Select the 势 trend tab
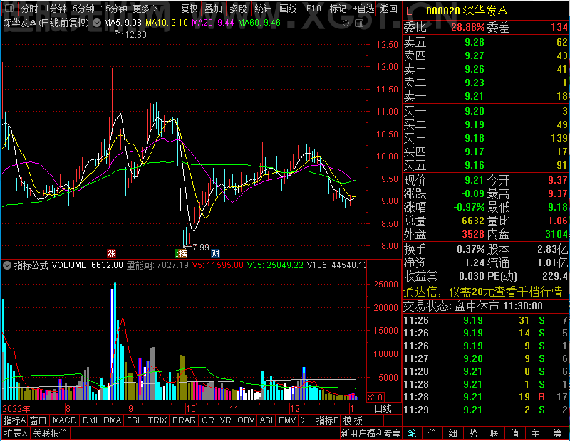This screenshot has width=570, height=441. [x=473, y=433]
